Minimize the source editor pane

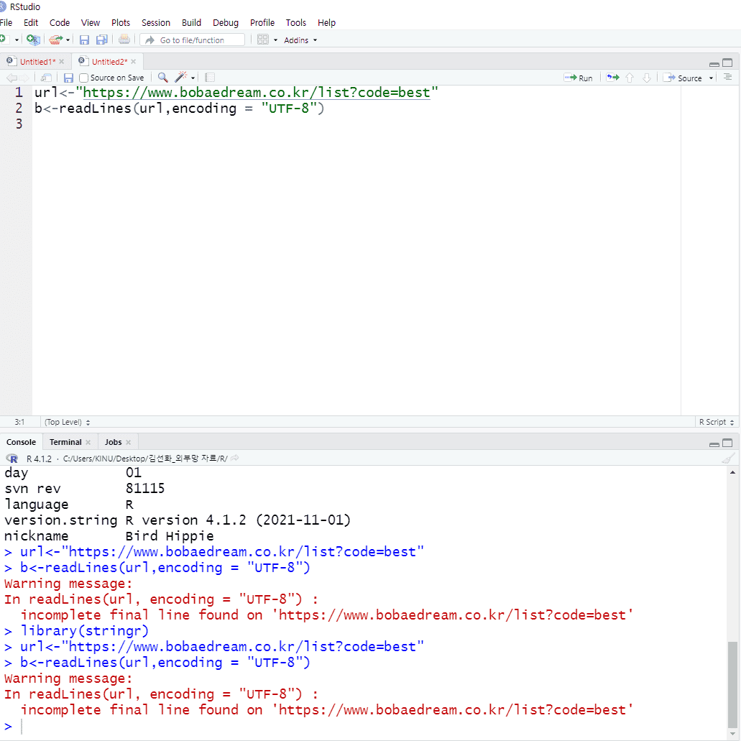click(x=714, y=64)
